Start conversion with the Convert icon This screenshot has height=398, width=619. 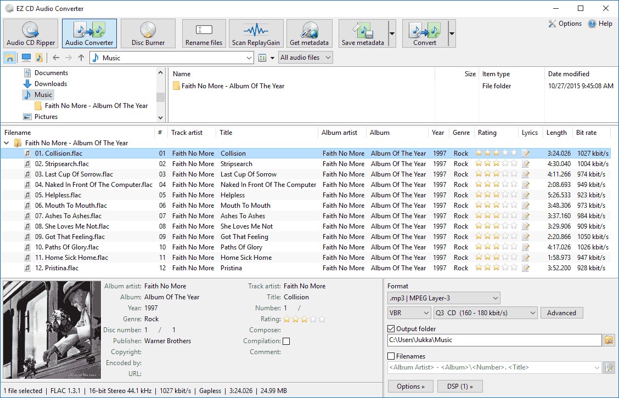click(424, 33)
